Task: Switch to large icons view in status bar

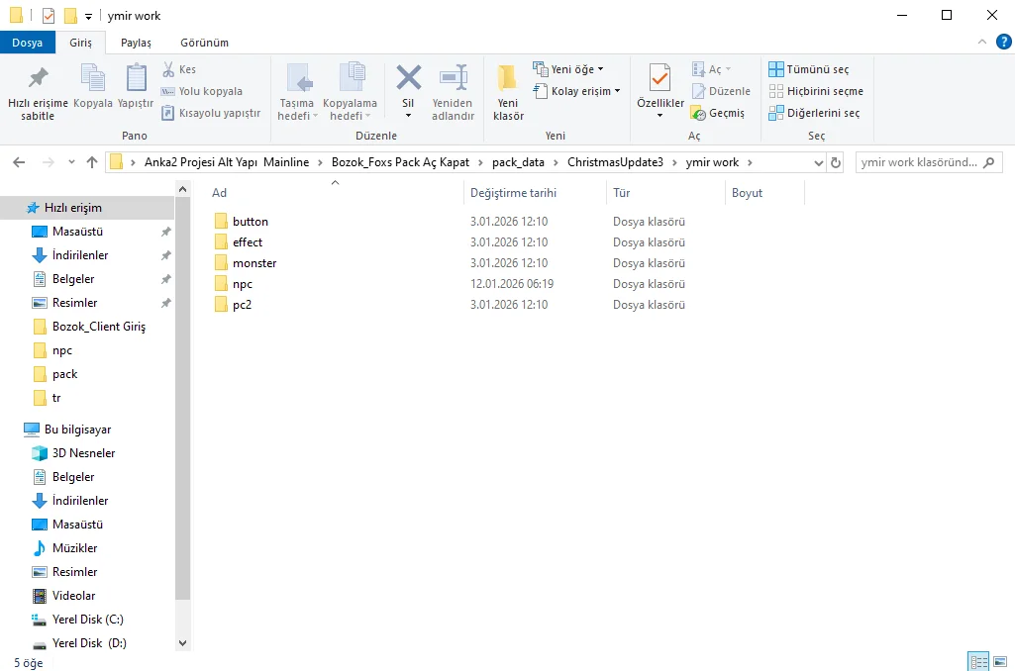Action: (1001, 661)
